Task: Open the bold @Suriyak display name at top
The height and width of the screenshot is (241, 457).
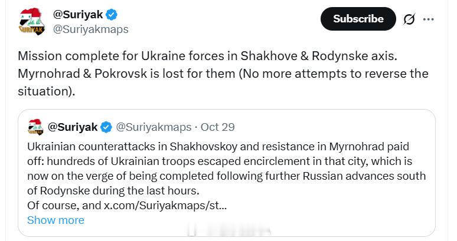Action: click(x=78, y=14)
